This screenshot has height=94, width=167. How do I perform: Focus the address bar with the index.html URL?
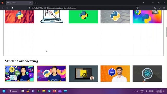pyautogui.click(x=83, y=8)
